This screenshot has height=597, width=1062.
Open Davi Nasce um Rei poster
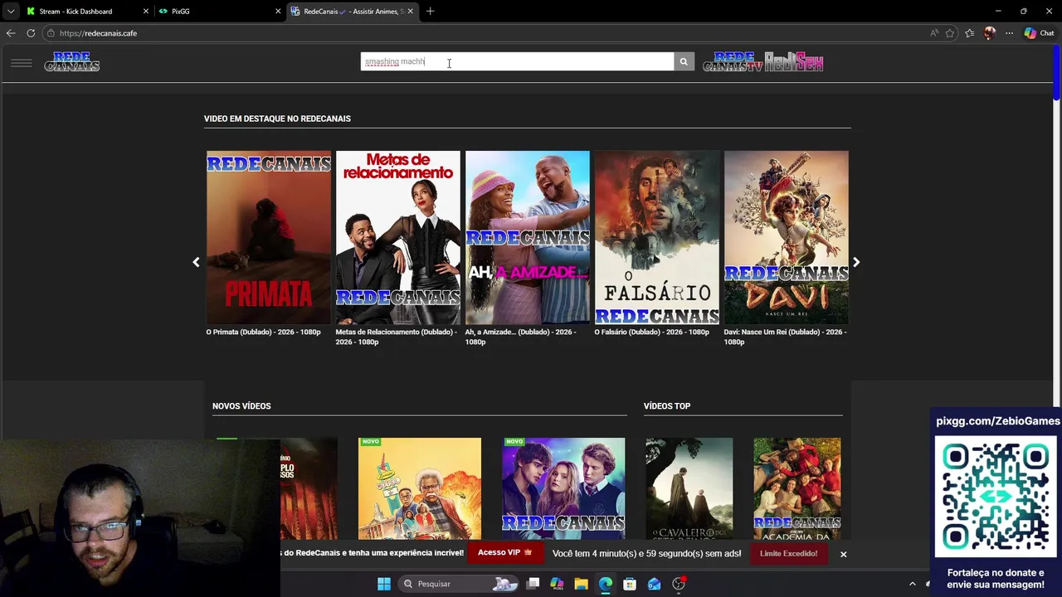click(787, 237)
